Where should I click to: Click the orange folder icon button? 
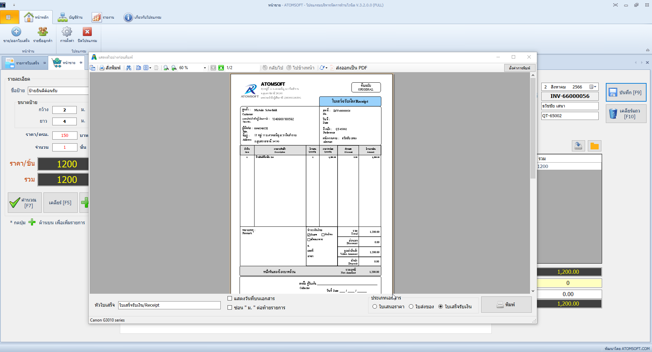[594, 146]
